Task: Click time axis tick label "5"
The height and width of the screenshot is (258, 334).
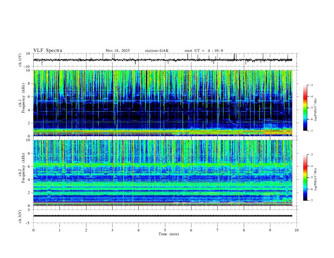Action: coord(165,230)
